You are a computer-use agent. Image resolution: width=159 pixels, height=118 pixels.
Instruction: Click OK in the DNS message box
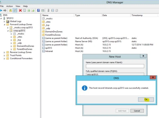[146, 99]
